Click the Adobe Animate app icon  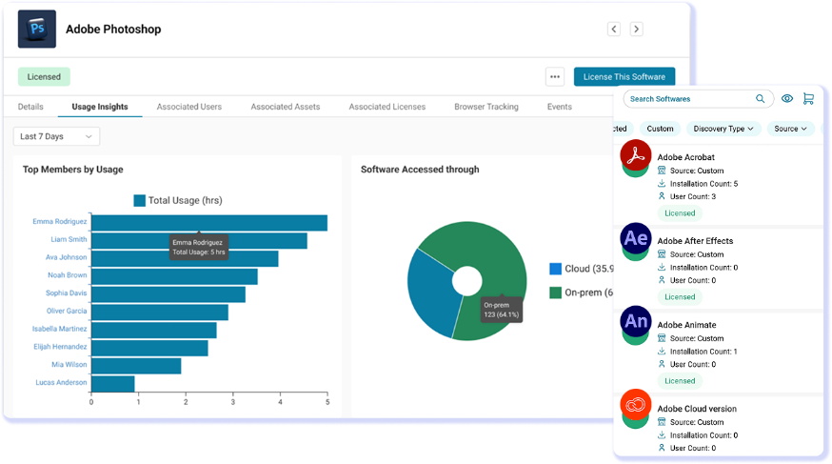point(636,323)
